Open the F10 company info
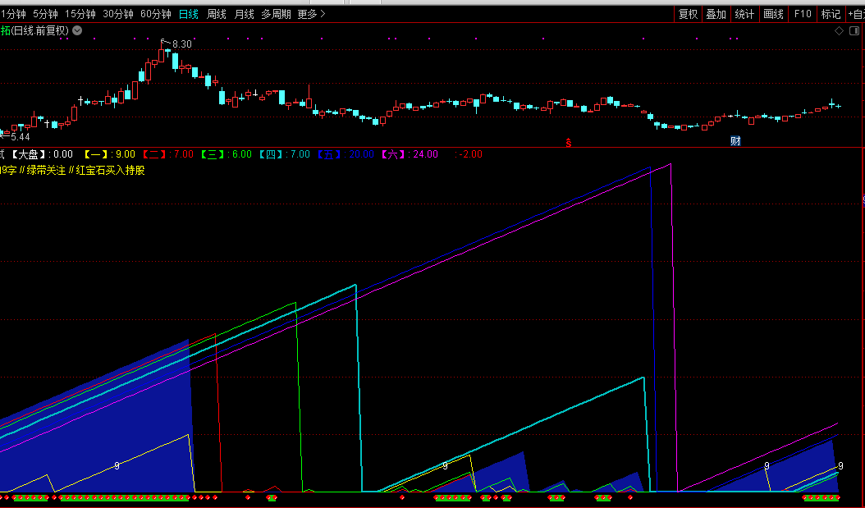 tap(803, 14)
